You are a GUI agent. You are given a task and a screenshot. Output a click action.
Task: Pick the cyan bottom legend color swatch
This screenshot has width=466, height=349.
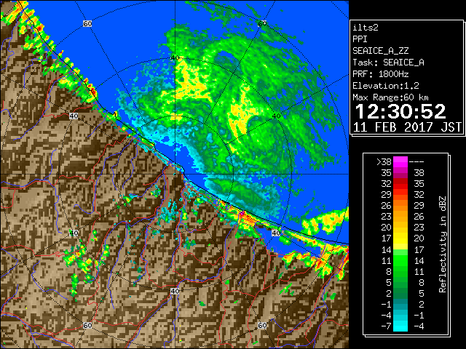pyautogui.click(x=400, y=326)
